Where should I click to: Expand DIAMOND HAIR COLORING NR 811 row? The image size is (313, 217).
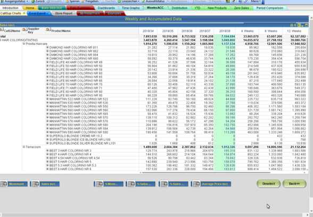point(47,47)
